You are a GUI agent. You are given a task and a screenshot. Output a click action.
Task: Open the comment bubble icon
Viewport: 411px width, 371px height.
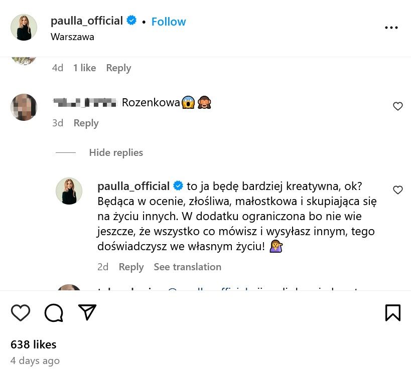pyautogui.click(x=54, y=313)
